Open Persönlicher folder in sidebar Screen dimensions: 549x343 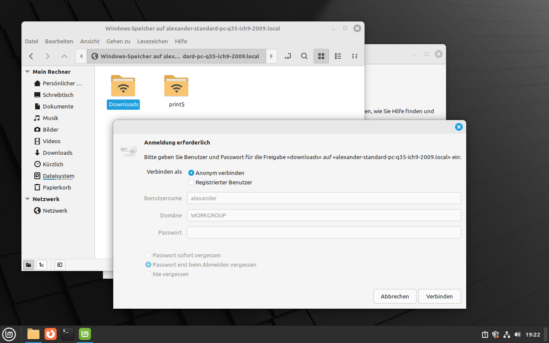58,83
